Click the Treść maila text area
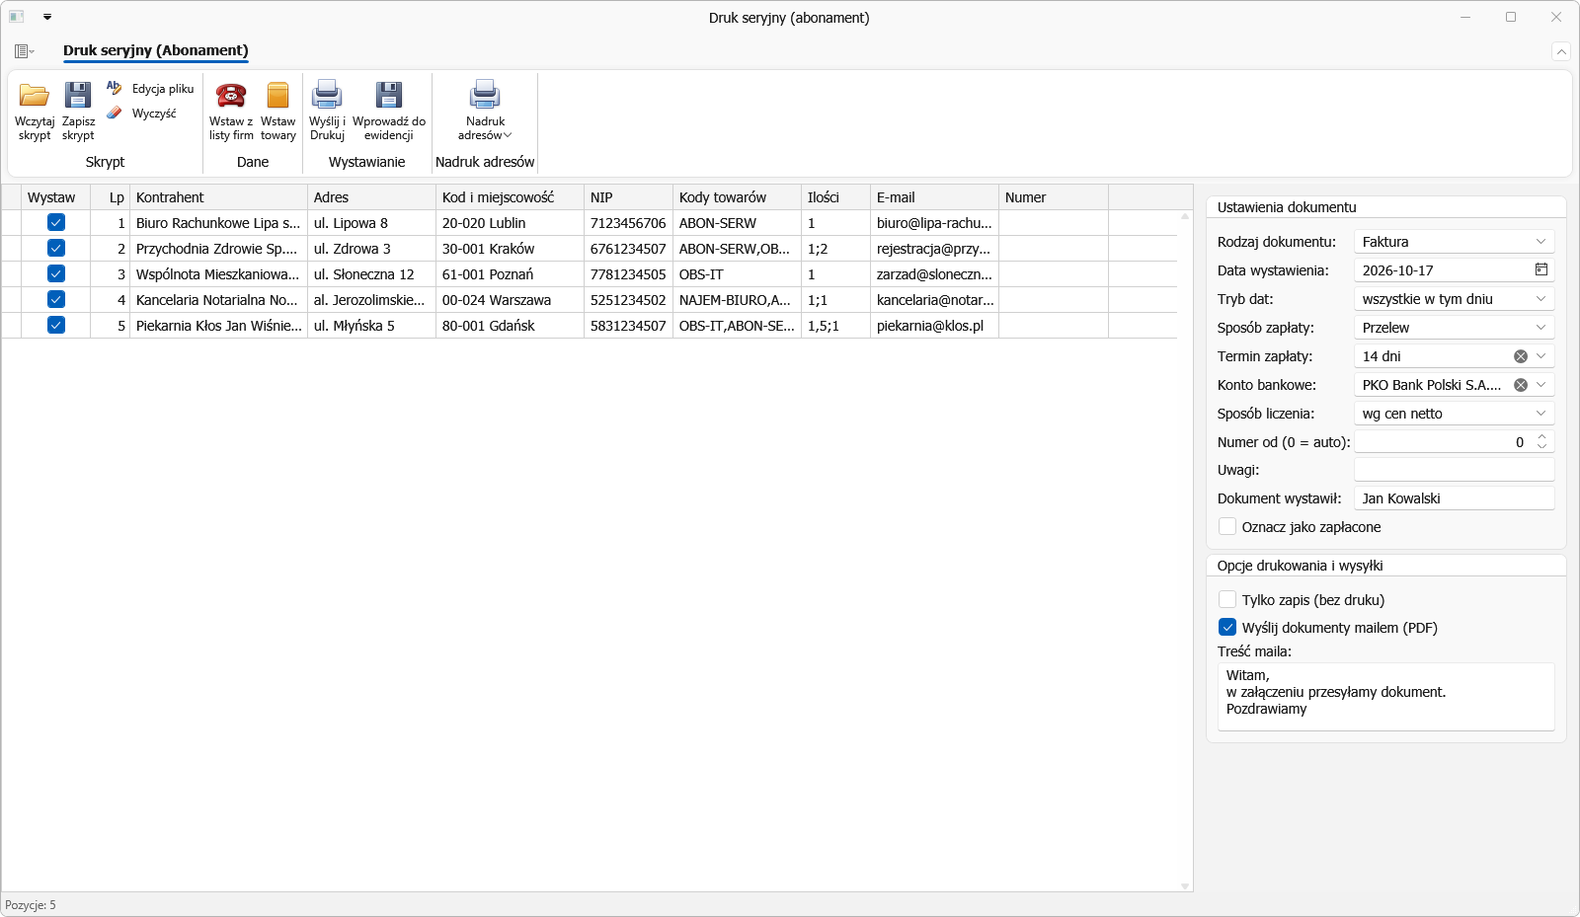Image resolution: width=1580 pixels, height=917 pixels. coord(1385,697)
